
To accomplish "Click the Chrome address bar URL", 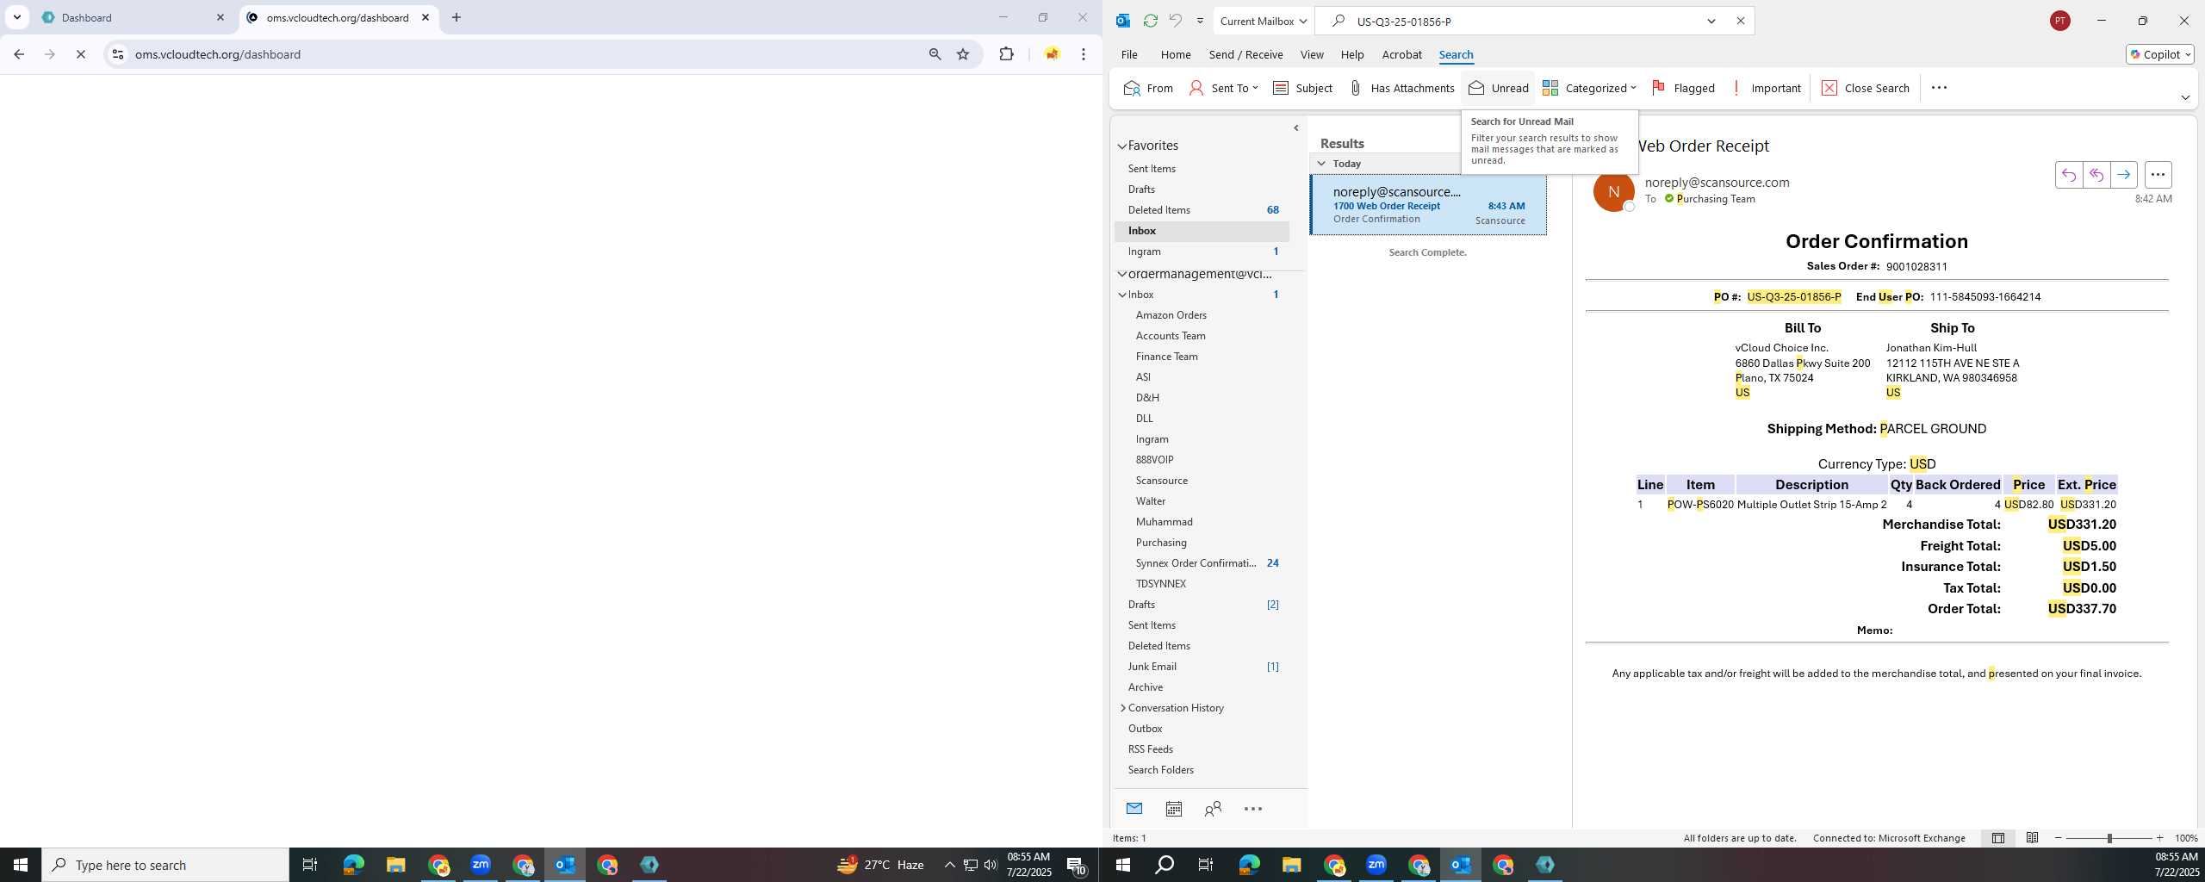I will 218,54.
